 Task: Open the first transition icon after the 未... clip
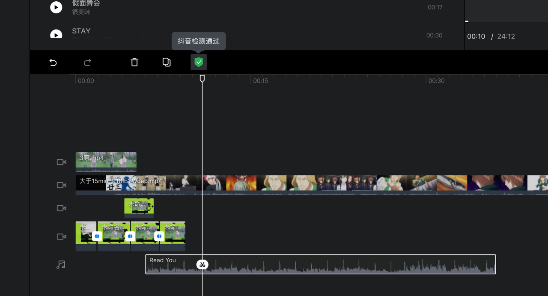[x=97, y=236]
